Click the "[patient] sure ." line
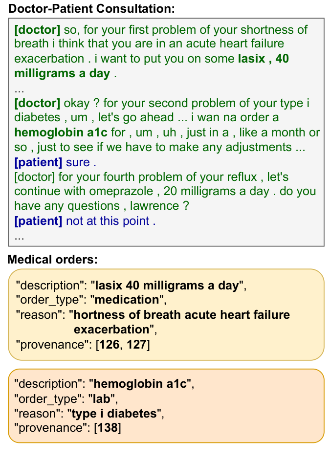Image resolution: width=330 pixels, height=463 pixels. click(x=55, y=162)
